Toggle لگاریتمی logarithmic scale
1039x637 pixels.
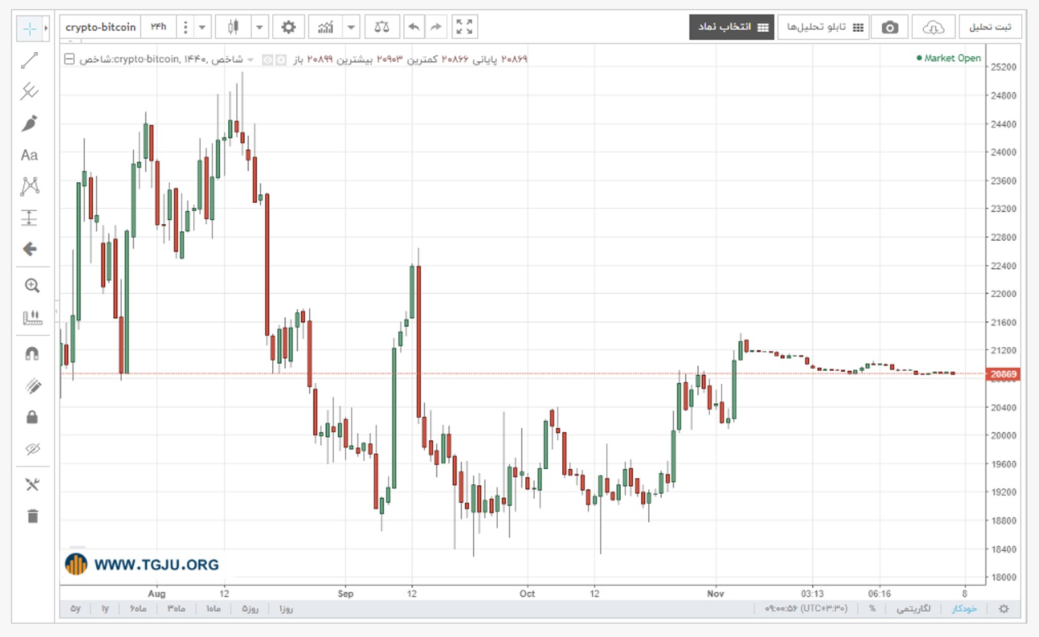(913, 609)
